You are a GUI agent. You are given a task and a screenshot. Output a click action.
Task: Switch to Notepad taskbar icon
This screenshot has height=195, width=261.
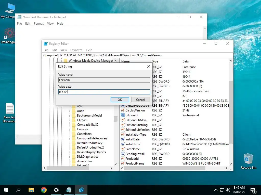point(69,190)
